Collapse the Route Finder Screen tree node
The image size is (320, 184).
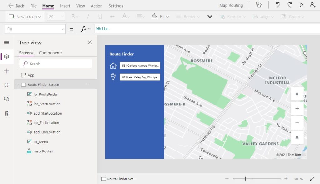click(17, 84)
